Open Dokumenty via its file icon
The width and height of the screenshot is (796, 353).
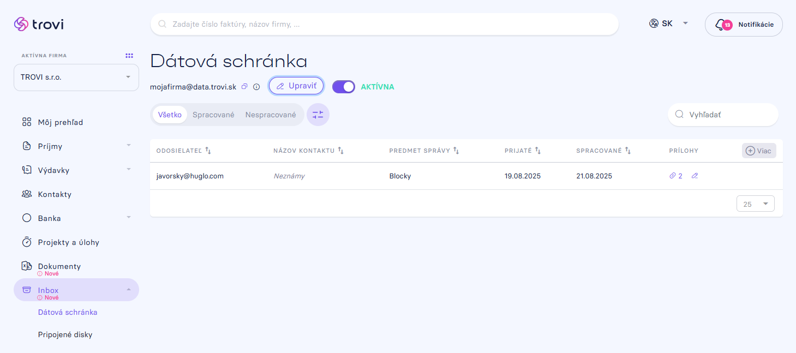tap(27, 266)
